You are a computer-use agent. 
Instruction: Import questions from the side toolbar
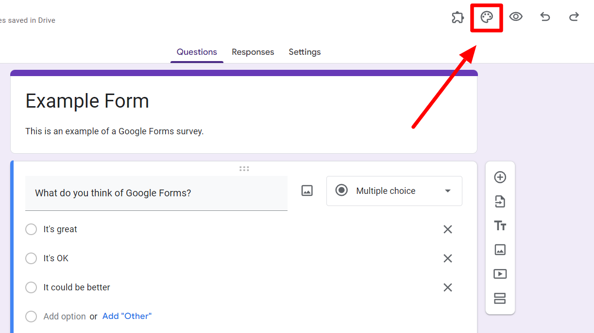(500, 202)
